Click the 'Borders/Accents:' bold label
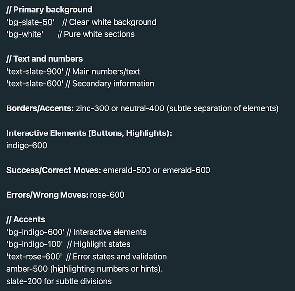The image size is (295, 291). 40,108
